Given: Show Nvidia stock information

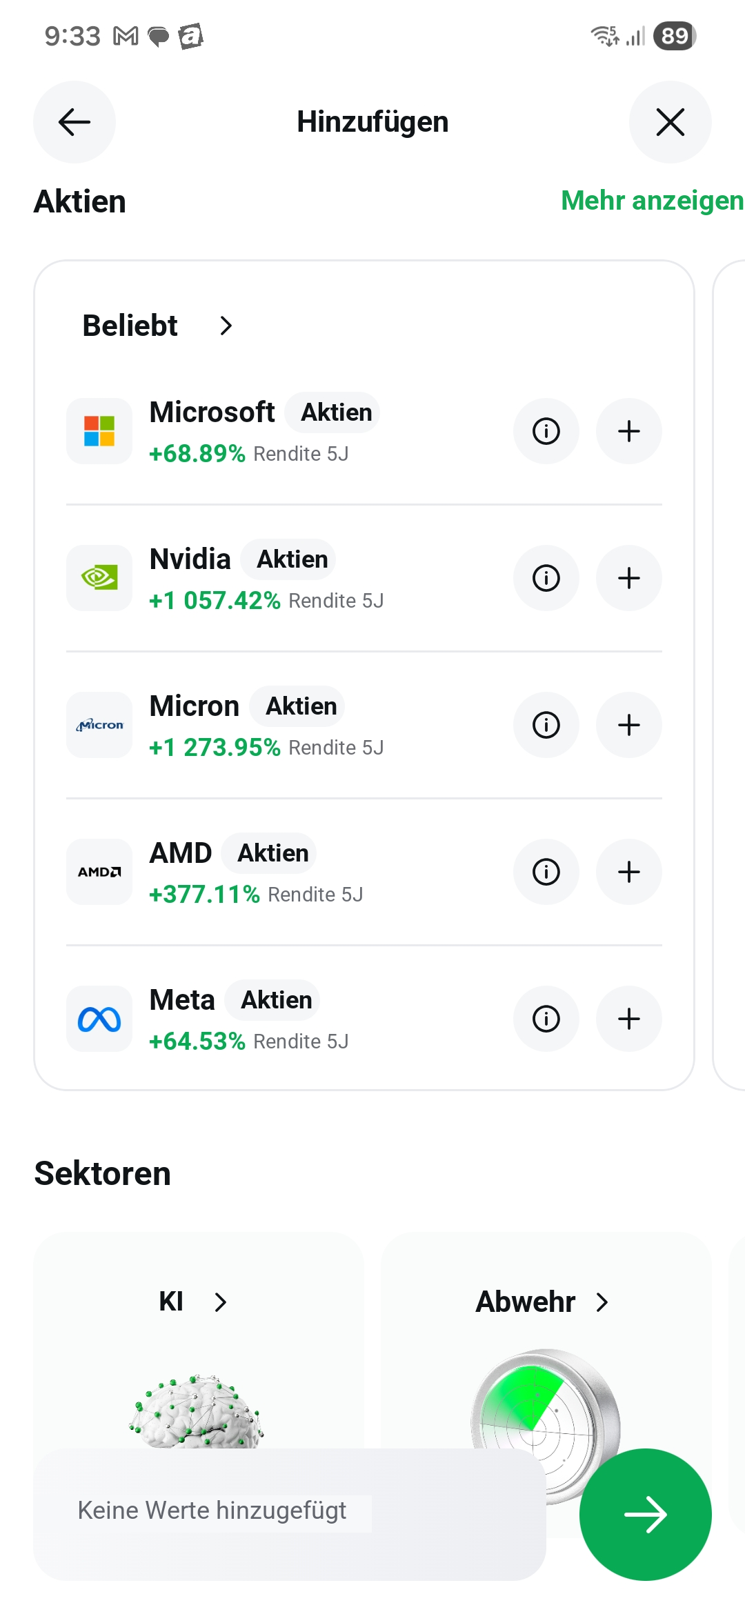Looking at the screenshot, I should point(546,578).
